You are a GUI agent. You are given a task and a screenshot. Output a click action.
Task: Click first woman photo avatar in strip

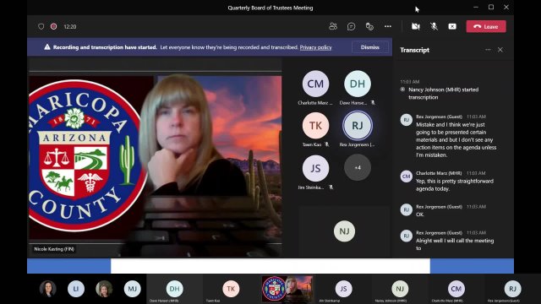point(48,289)
